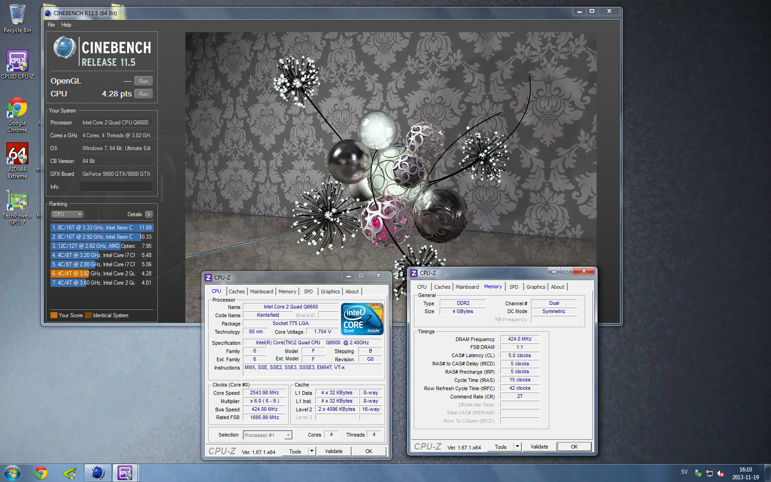Open Google Chrome desktop shortcut

tap(17, 115)
